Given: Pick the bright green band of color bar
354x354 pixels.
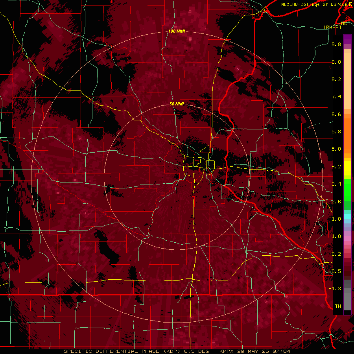Looking at the screenshot, I should (x=347, y=190).
